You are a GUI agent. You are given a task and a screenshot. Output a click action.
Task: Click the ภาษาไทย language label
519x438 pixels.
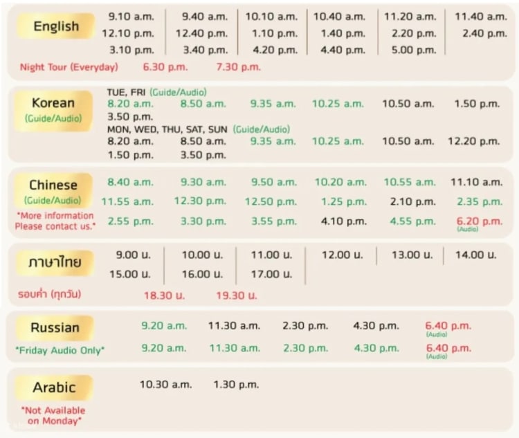point(55,262)
